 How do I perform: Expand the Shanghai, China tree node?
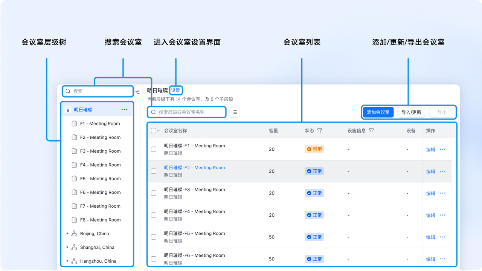67,247
